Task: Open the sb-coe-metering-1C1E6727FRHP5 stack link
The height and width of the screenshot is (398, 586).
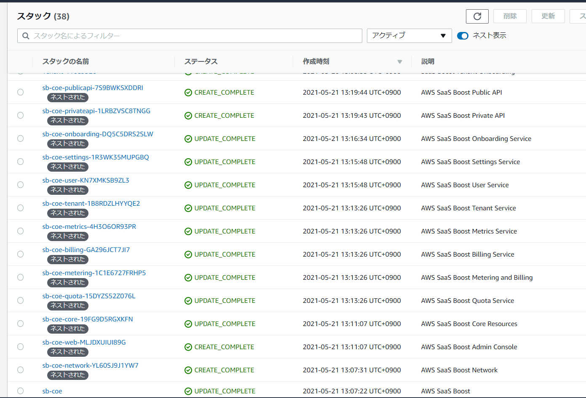Action: 94,273
